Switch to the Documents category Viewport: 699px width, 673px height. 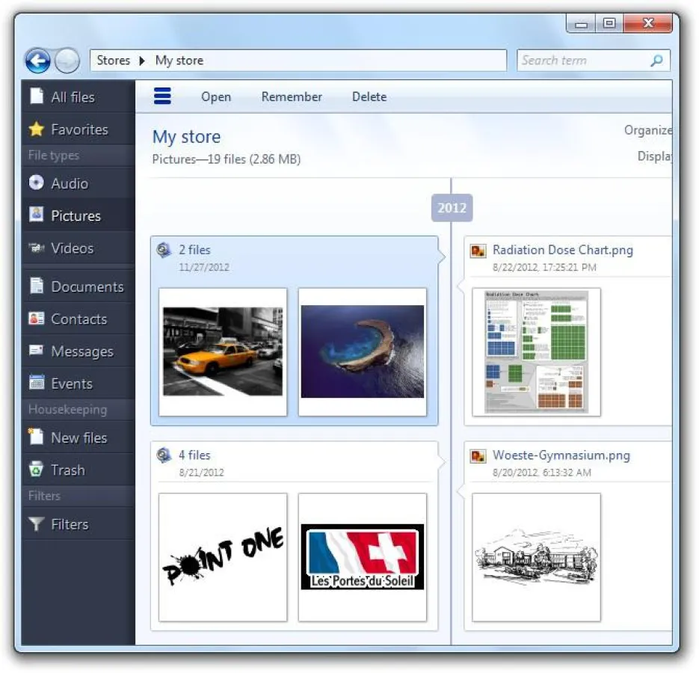click(x=86, y=286)
